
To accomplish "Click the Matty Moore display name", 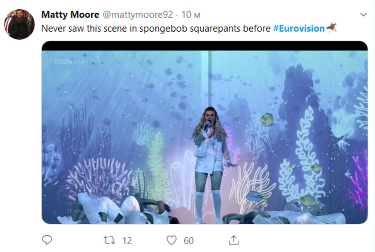I will point(70,15).
